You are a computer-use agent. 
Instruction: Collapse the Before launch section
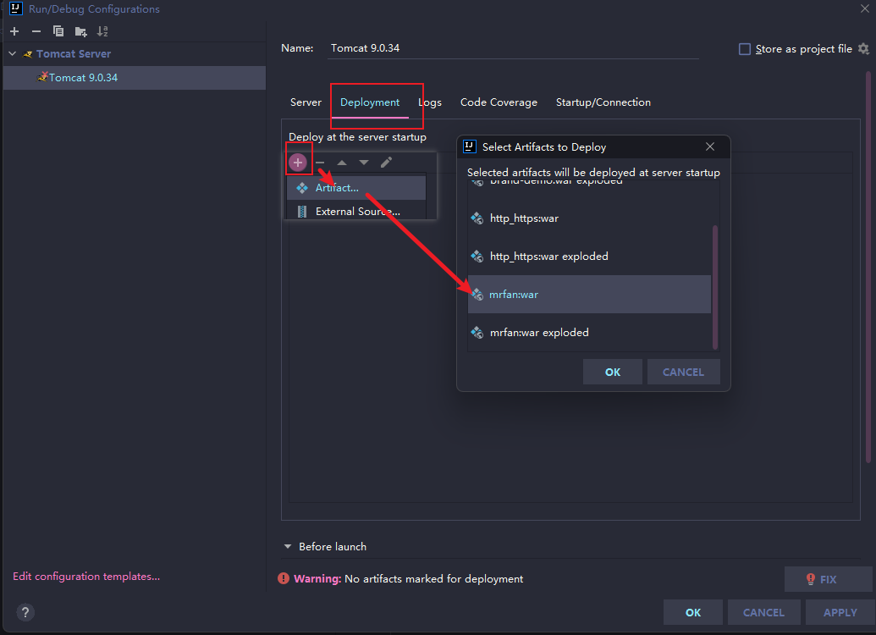pos(288,546)
